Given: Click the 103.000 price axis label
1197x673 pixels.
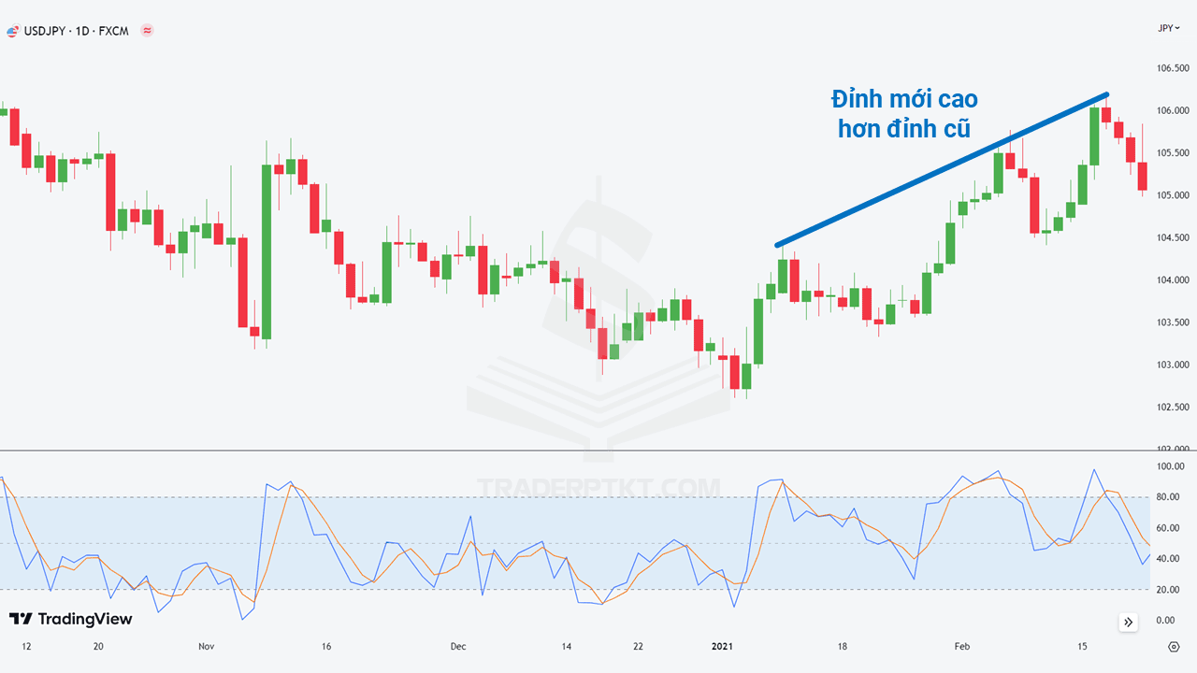Looking at the screenshot, I should (x=1173, y=365).
